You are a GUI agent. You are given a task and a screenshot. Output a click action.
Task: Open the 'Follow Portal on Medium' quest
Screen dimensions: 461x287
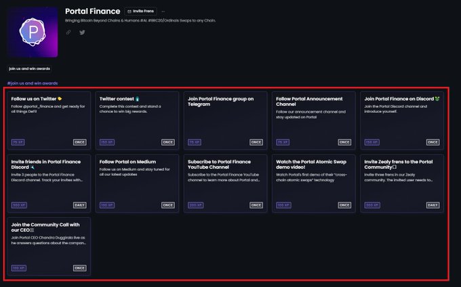click(x=137, y=183)
